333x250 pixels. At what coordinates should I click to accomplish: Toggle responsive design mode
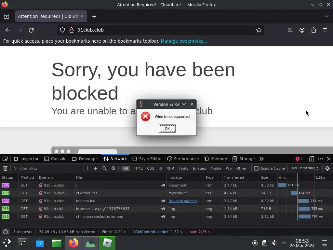point(312,159)
